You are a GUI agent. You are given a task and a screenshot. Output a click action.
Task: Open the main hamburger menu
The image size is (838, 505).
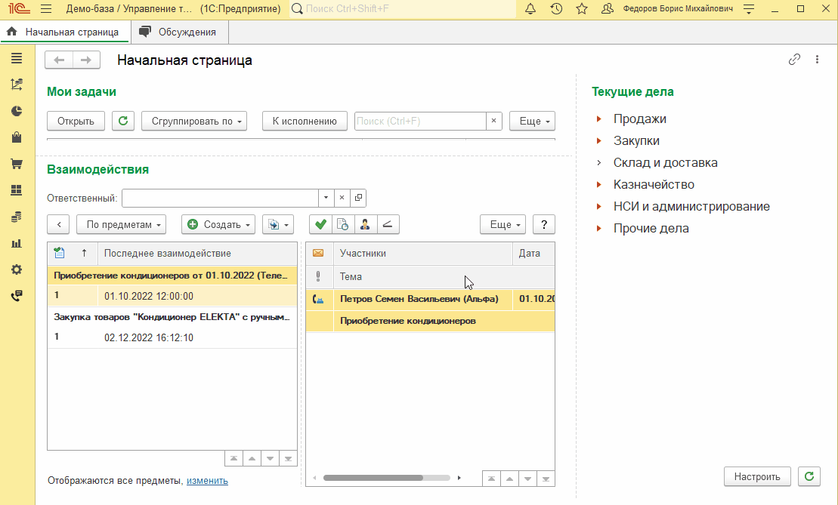click(46, 9)
